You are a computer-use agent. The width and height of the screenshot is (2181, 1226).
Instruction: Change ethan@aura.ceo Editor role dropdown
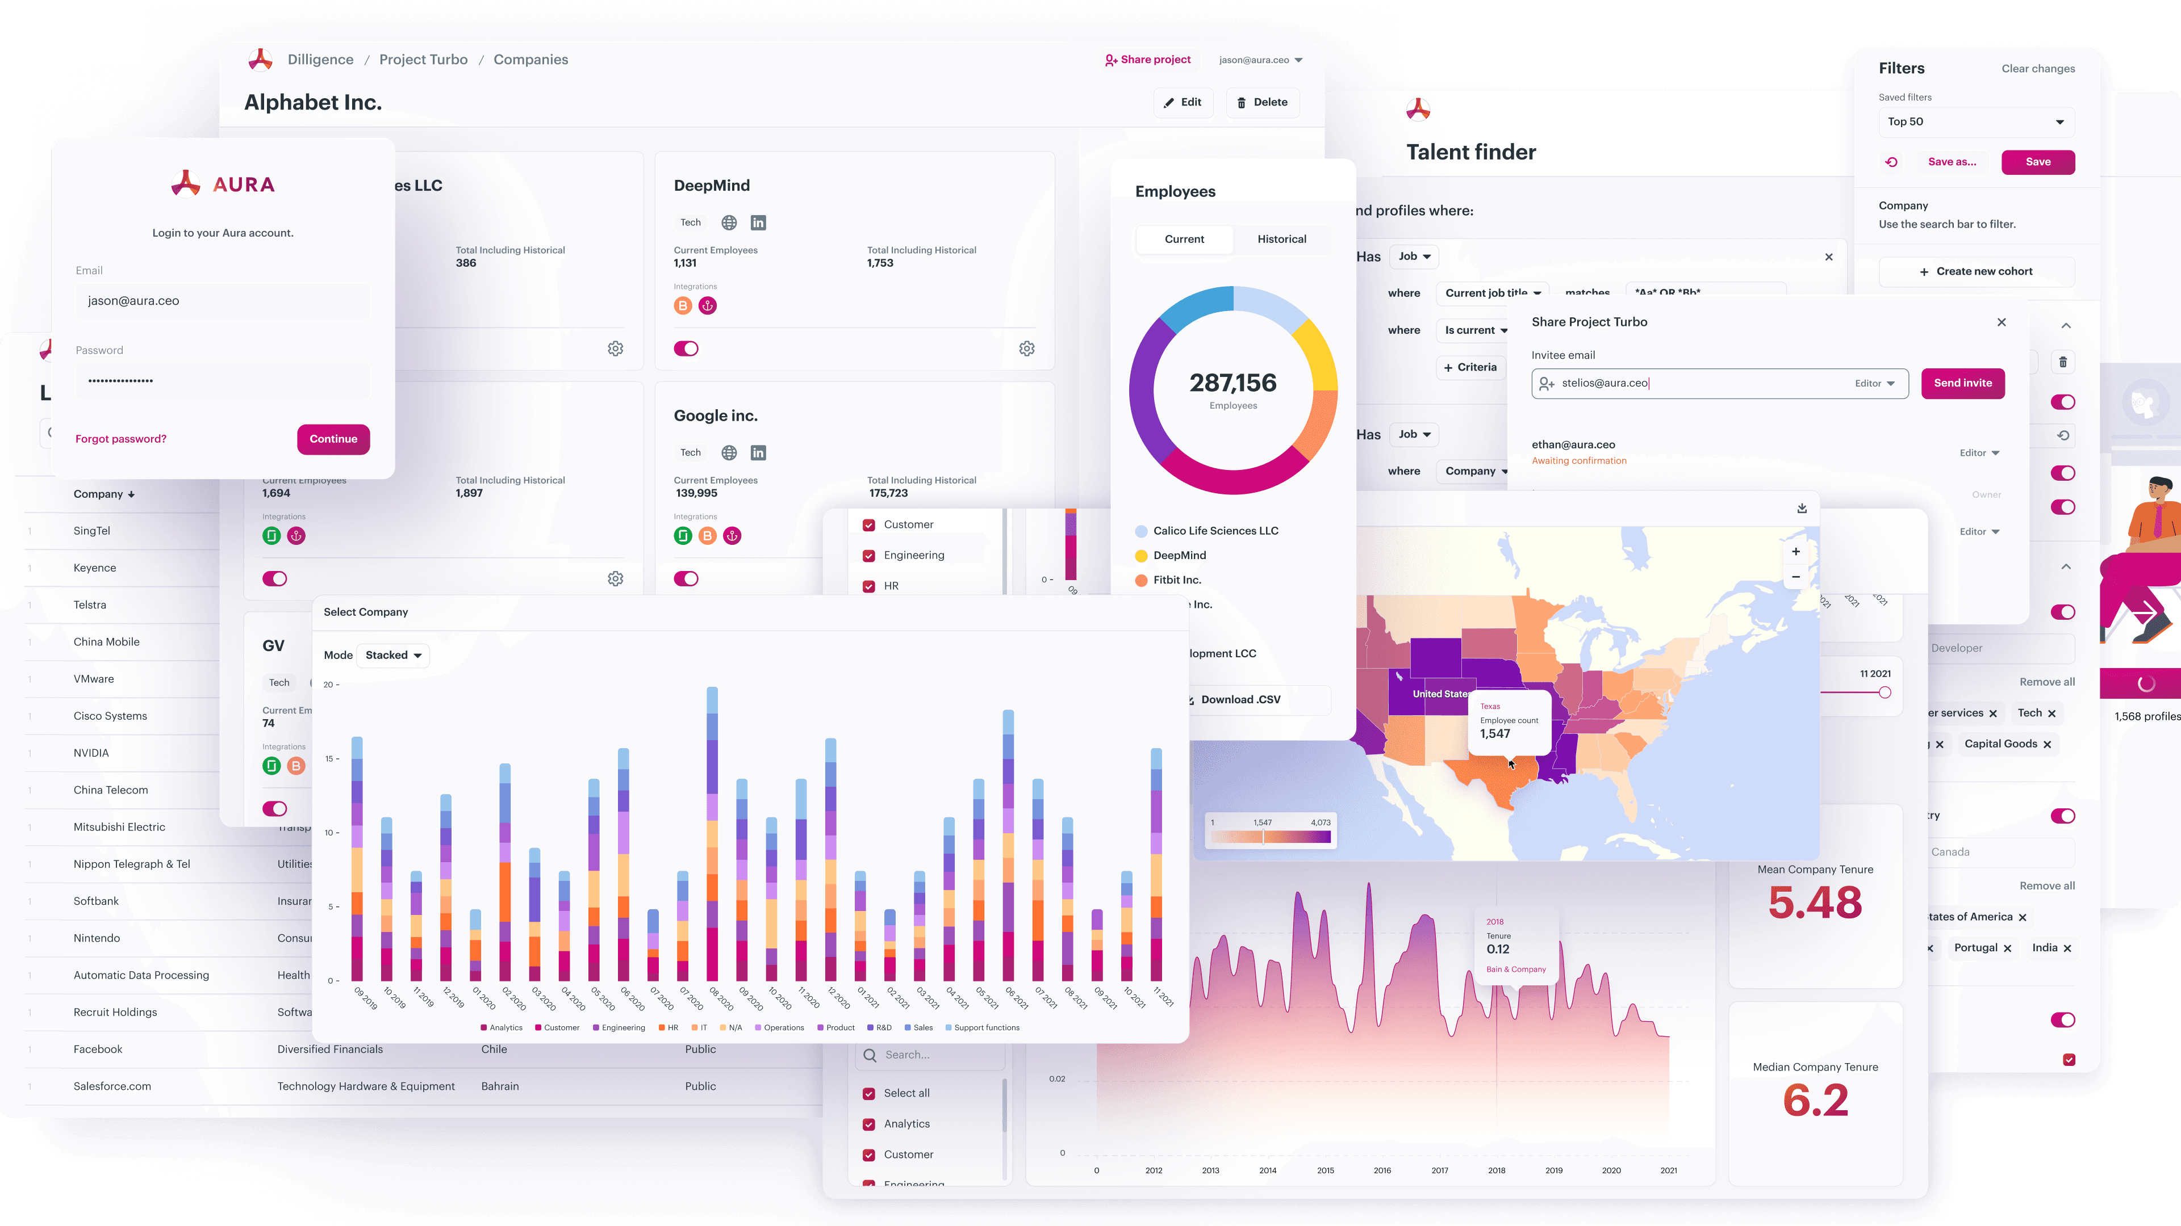(x=1979, y=453)
